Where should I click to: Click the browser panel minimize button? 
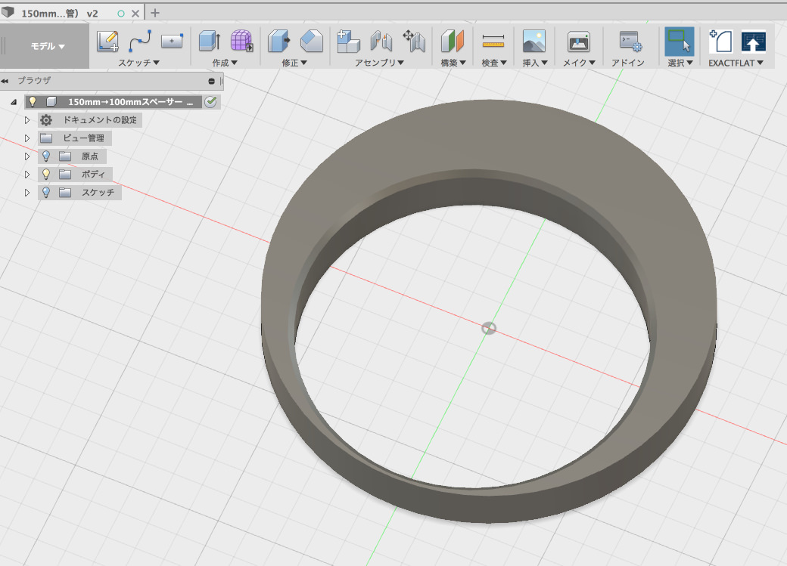point(211,81)
